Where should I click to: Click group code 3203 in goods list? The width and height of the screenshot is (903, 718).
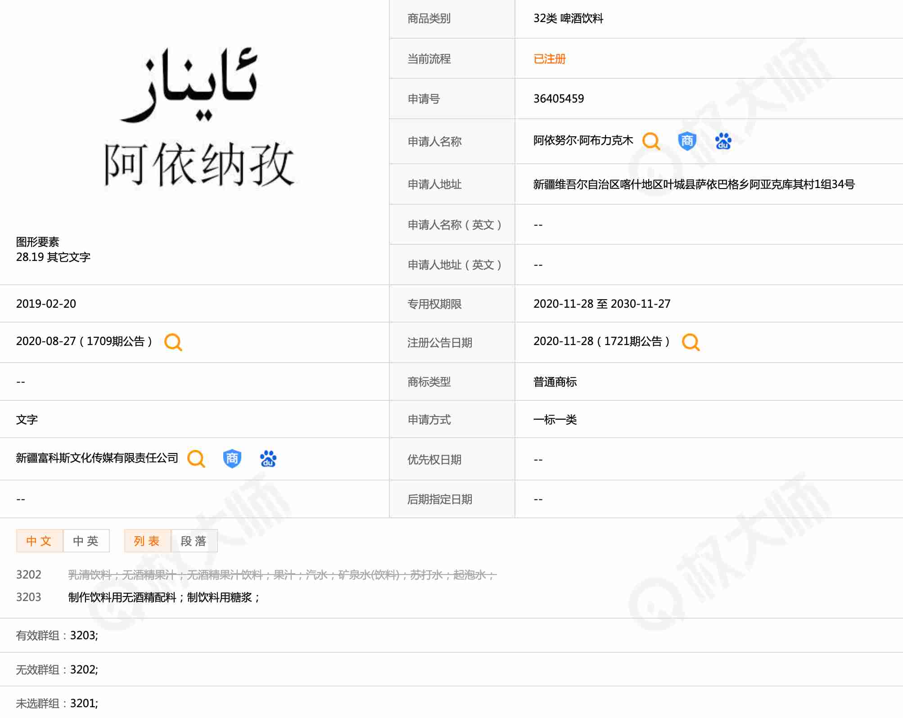click(28, 597)
